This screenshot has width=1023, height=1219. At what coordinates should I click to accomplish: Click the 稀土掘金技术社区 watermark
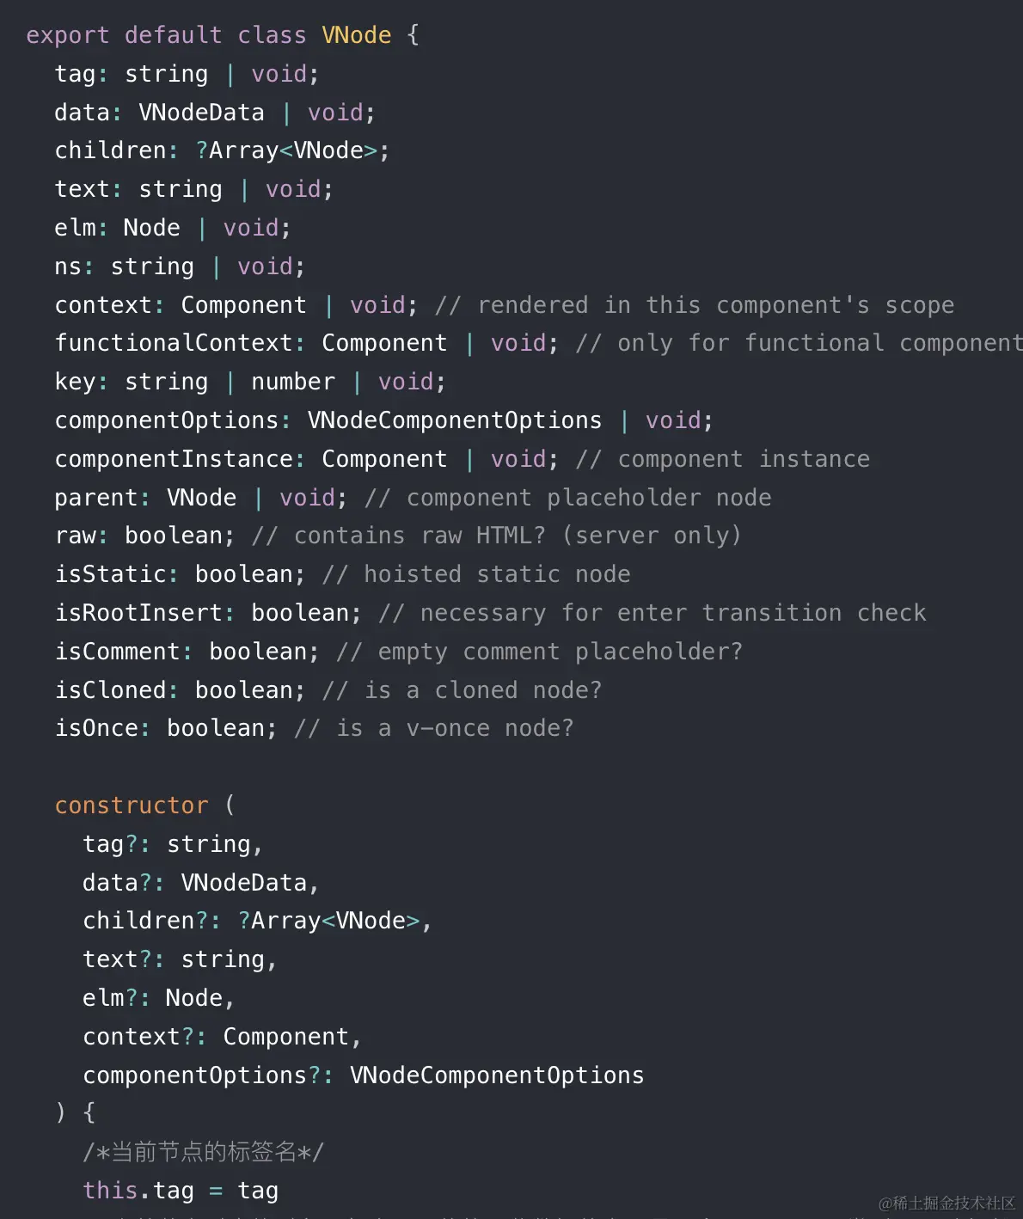(x=946, y=1203)
